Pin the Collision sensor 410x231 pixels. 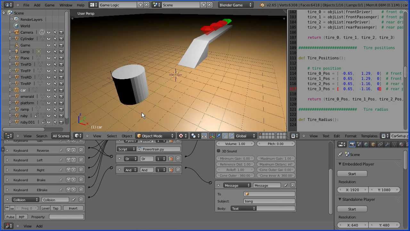73,200
